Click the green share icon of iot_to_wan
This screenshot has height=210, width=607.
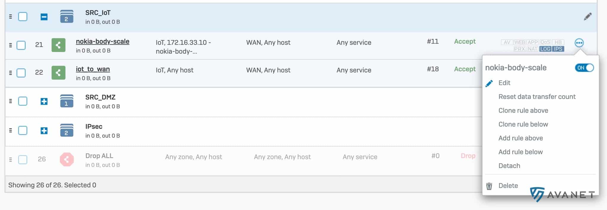click(58, 73)
